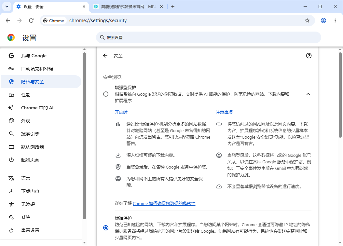The width and height of the screenshot is (343, 246).
Task: Open 系统 settings section
Action: point(41,218)
